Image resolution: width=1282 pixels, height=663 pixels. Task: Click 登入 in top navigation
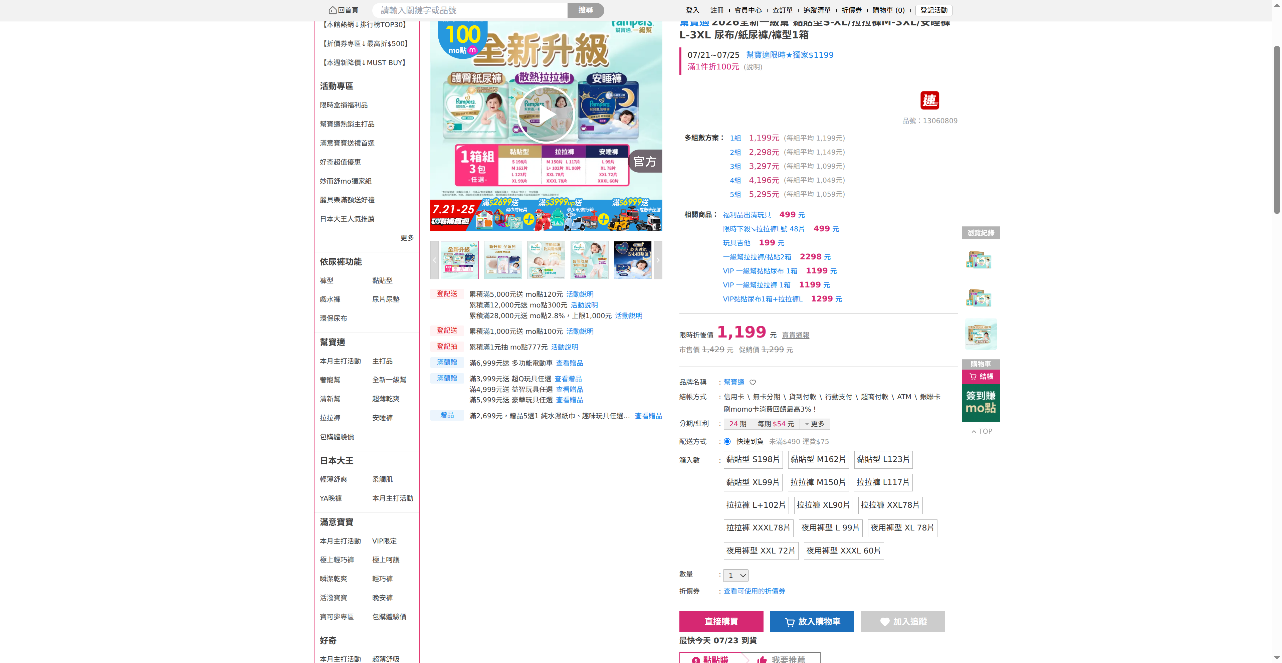(692, 10)
